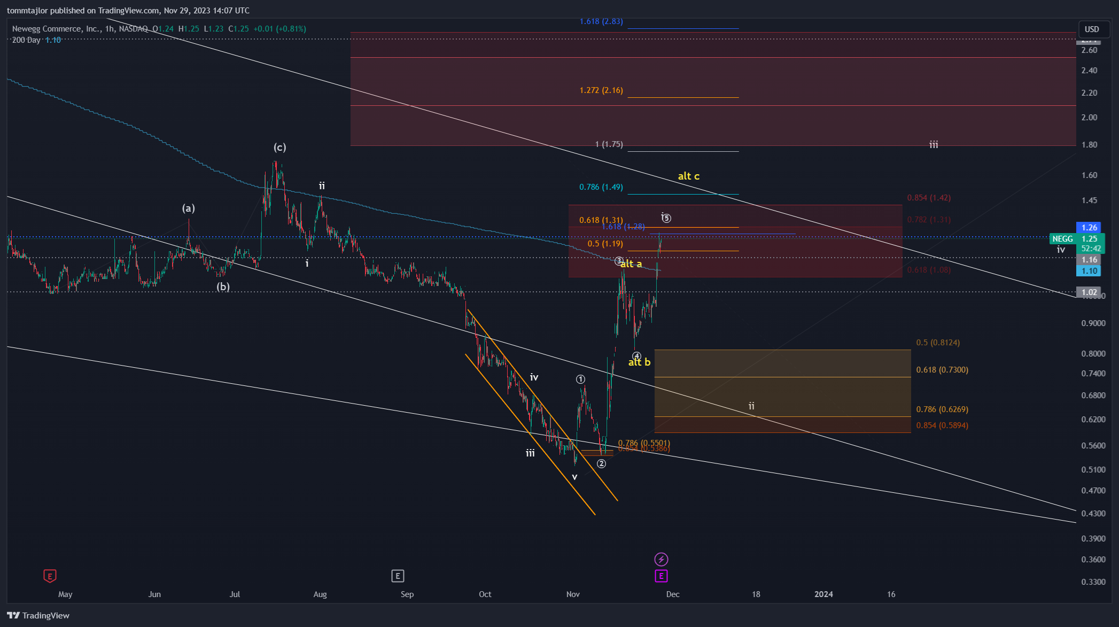This screenshot has height=627, width=1119.
Task: Click the 'v' wave label at the channel low
Action: pos(574,477)
